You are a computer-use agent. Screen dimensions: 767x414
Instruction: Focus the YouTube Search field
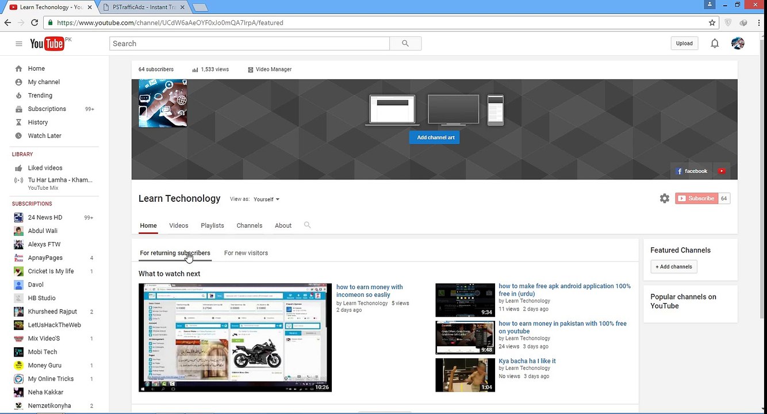pyautogui.click(x=250, y=44)
